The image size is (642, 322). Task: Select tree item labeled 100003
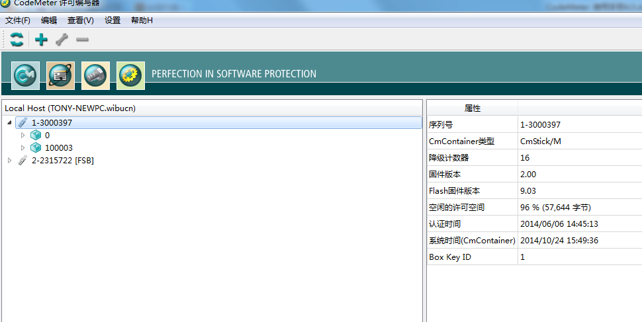point(59,147)
